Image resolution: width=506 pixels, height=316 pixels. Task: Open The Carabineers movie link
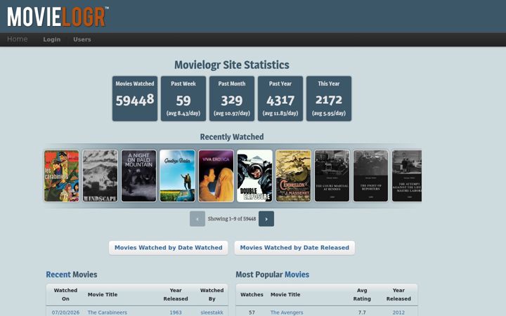click(x=107, y=312)
